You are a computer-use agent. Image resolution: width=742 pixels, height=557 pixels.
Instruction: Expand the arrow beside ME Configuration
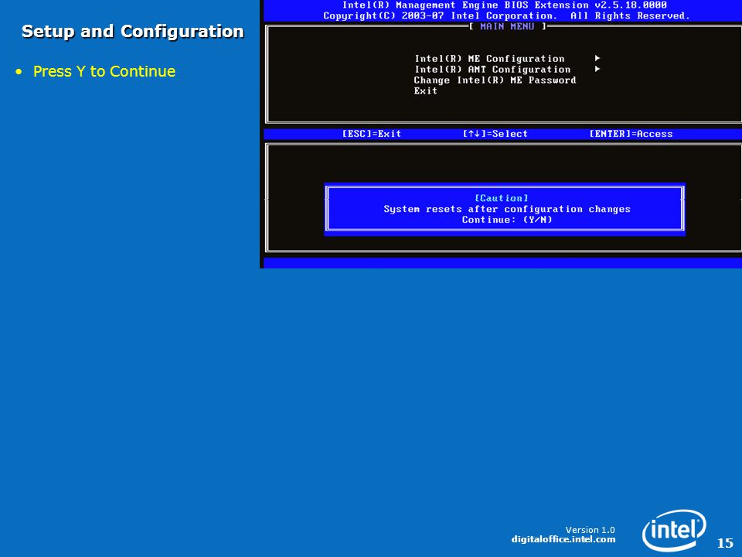(597, 58)
